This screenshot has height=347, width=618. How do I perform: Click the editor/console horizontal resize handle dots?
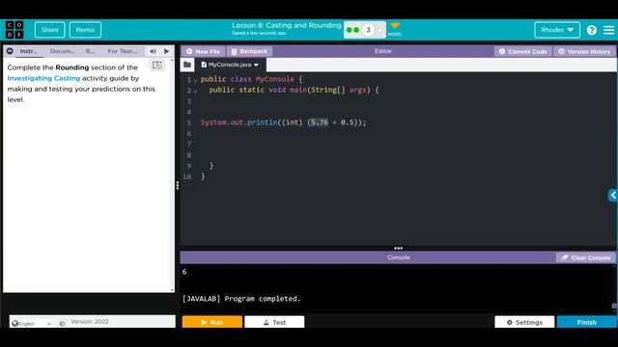(399, 249)
